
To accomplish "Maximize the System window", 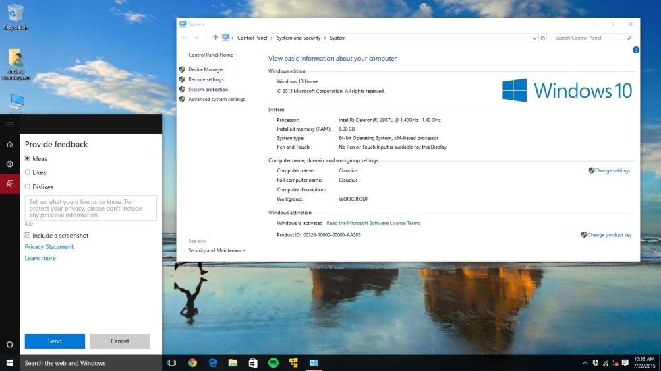I will click(612, 24).
